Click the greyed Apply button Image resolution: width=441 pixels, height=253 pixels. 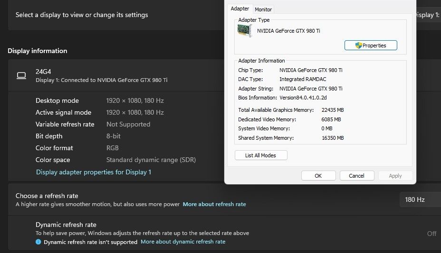click(395, 176)
